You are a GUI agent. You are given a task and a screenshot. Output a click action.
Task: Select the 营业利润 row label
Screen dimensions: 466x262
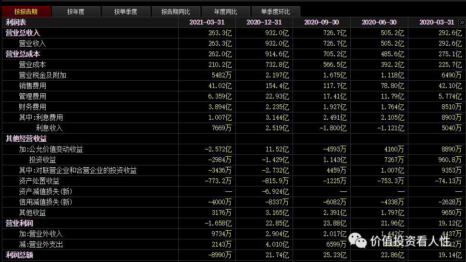pyautogui.click(x=19, y=224)
